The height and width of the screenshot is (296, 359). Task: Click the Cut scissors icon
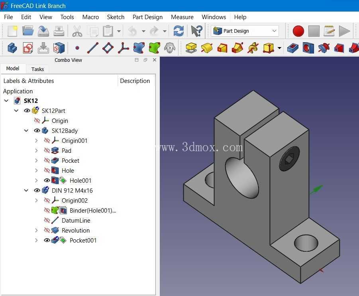pos(77,31)
